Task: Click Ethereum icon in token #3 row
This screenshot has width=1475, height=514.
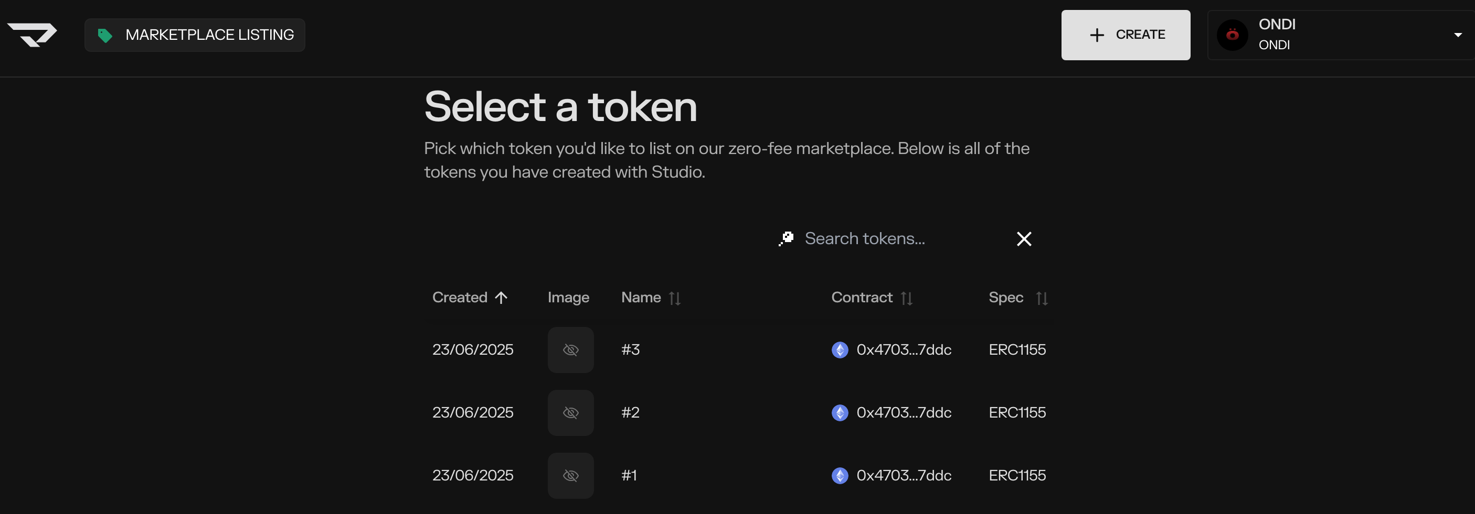Action: (840, 350)
